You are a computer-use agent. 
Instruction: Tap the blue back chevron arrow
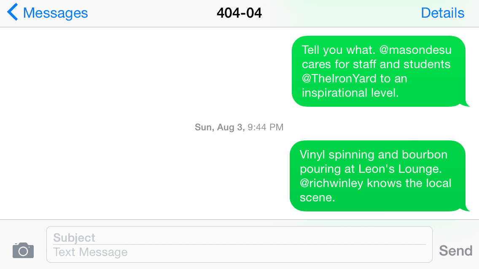pos(13,12)
